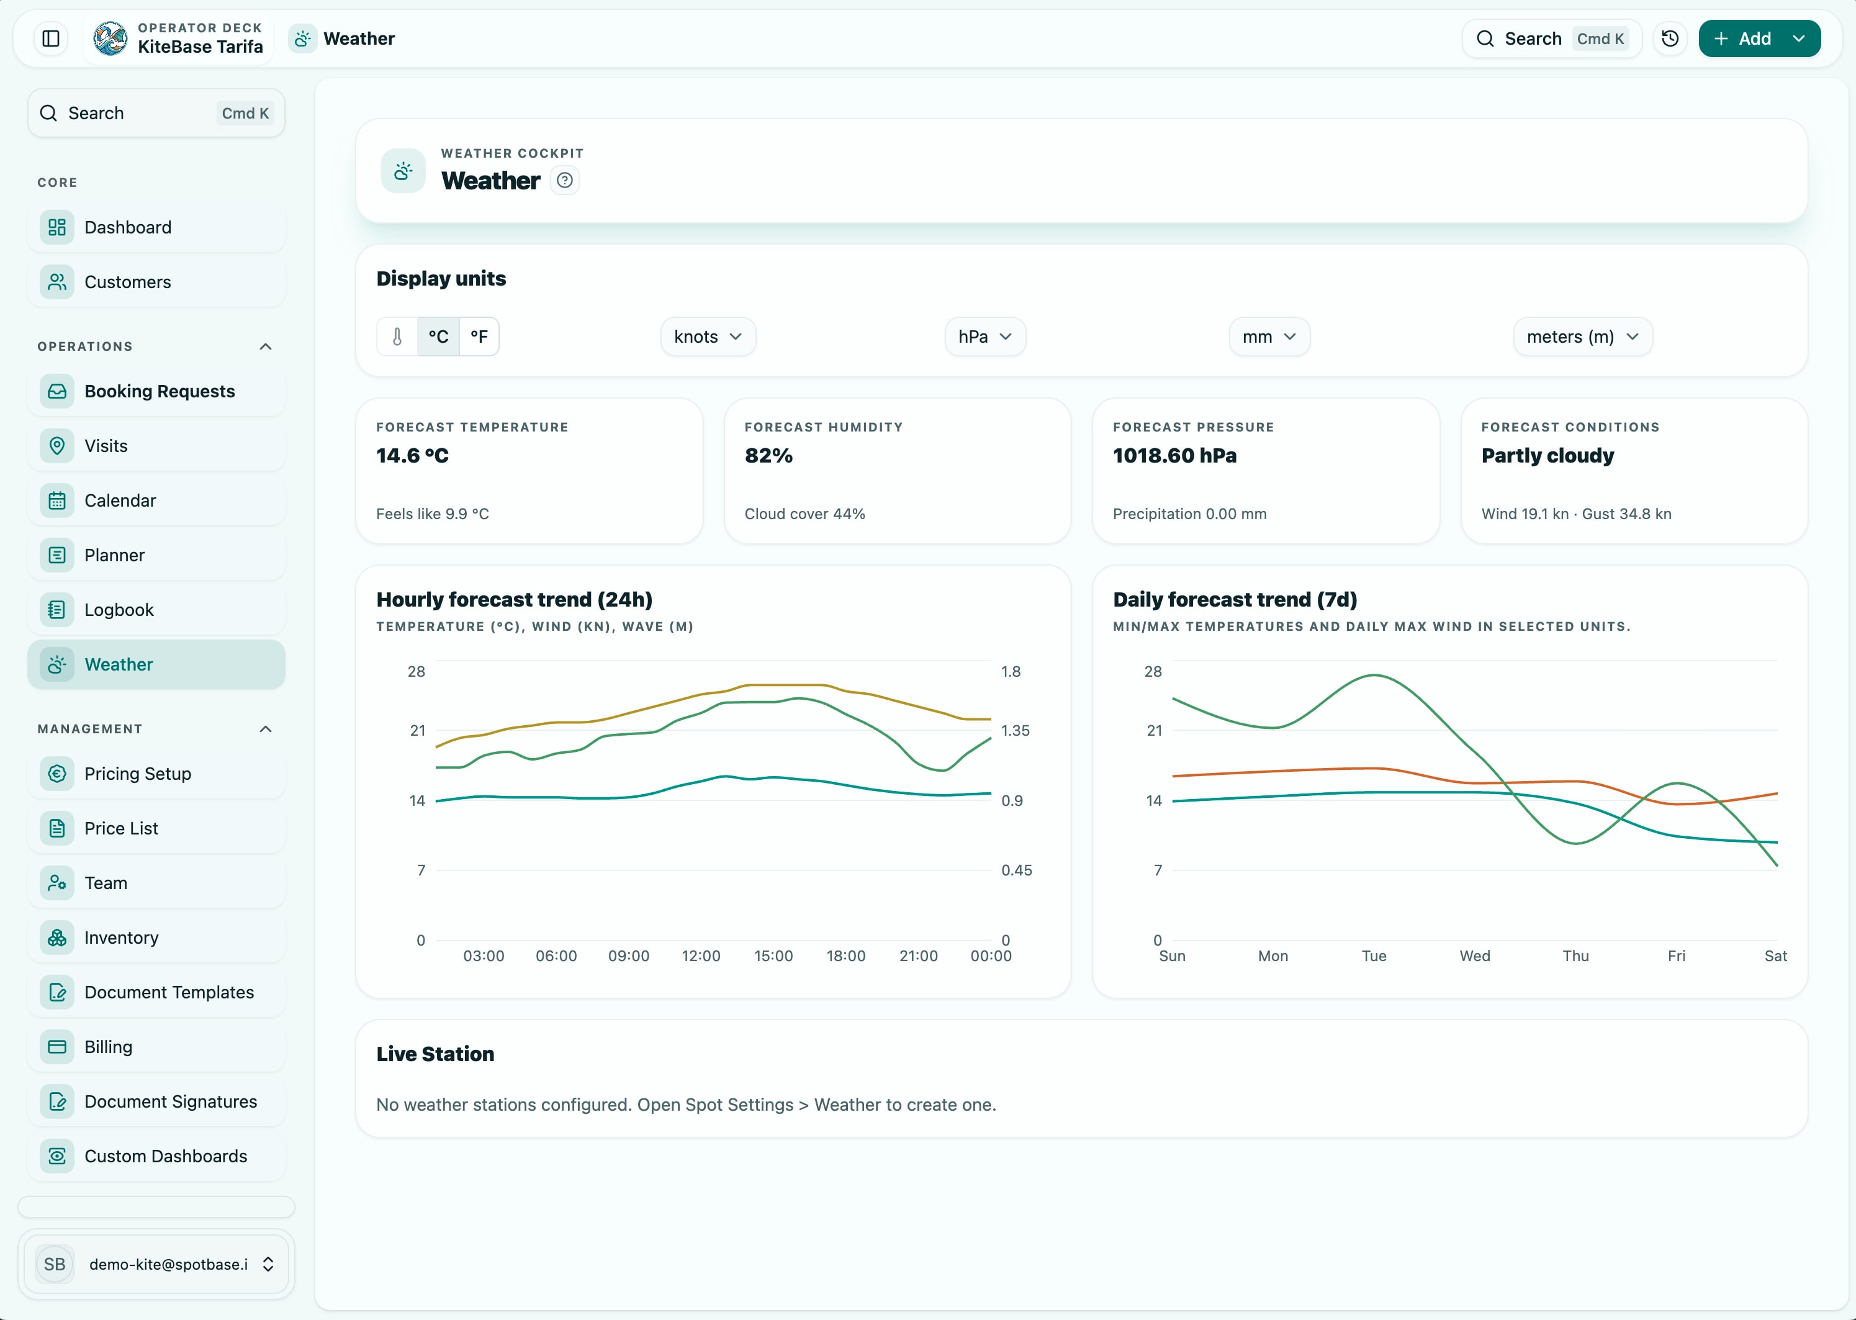
Task: Open Booking Requests in sidebar
Action: point(160,391)
